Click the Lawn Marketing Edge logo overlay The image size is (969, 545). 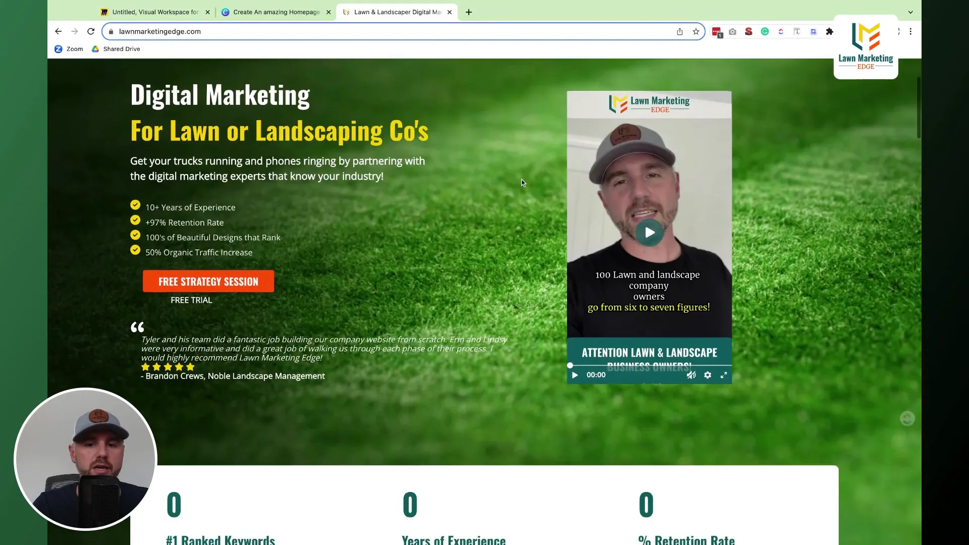point(866,47)
